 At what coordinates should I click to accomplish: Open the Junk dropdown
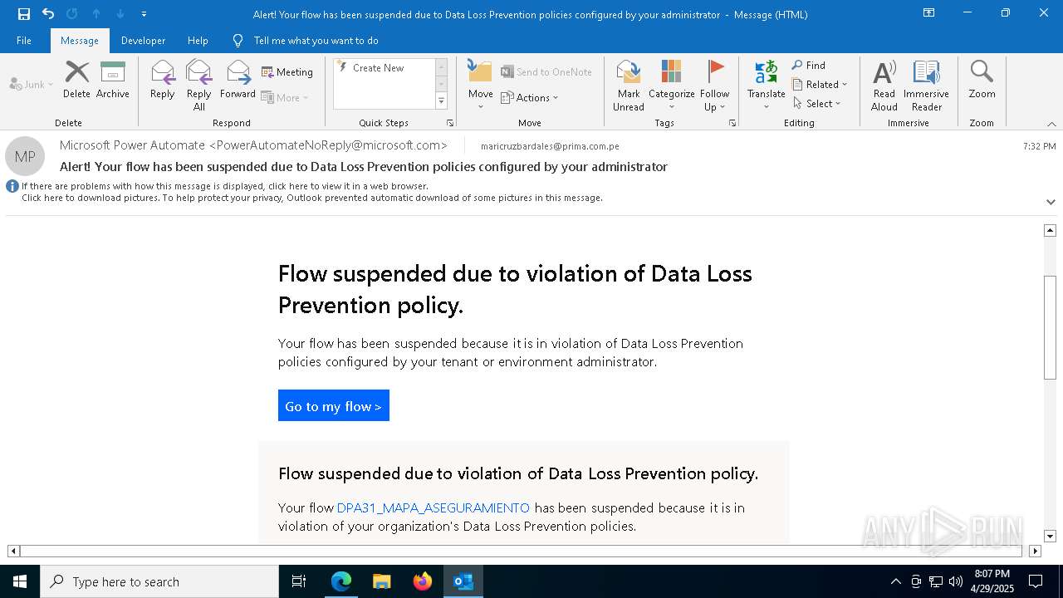[32, 84]
